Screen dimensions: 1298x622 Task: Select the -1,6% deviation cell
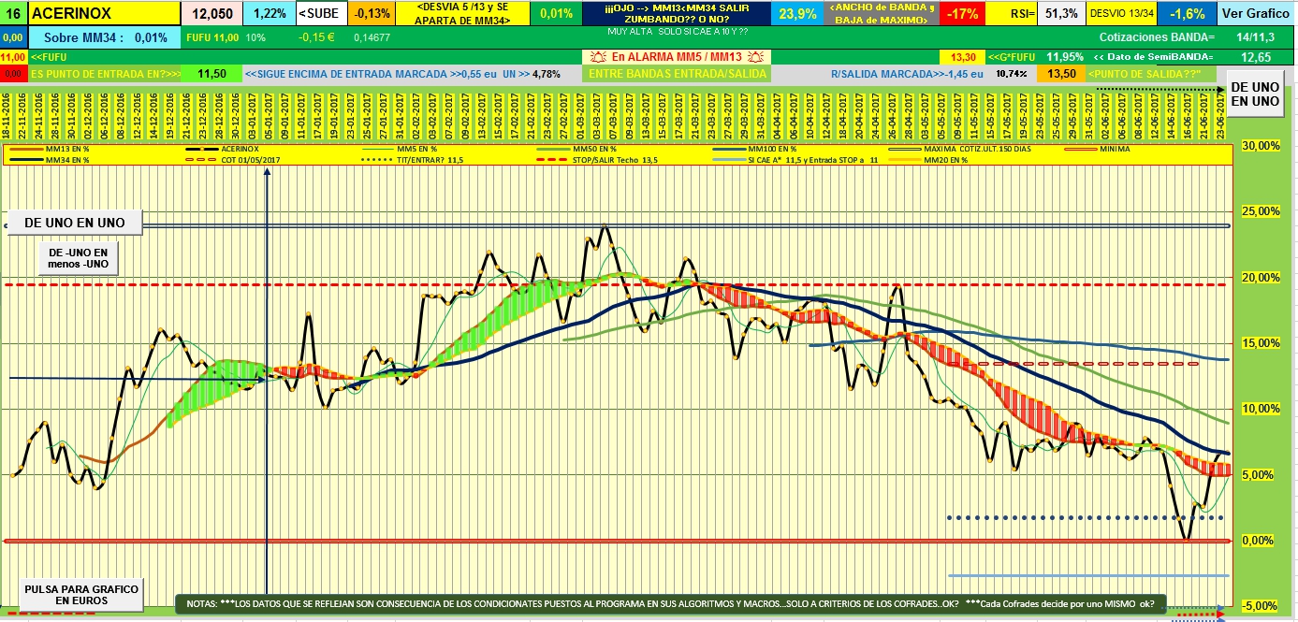tap(1185, 14)
